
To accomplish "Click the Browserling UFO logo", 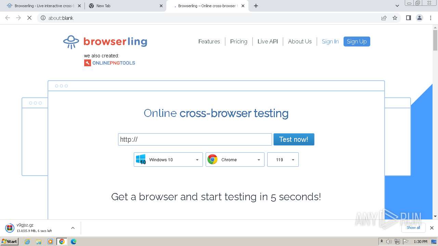I will (71, 42).
